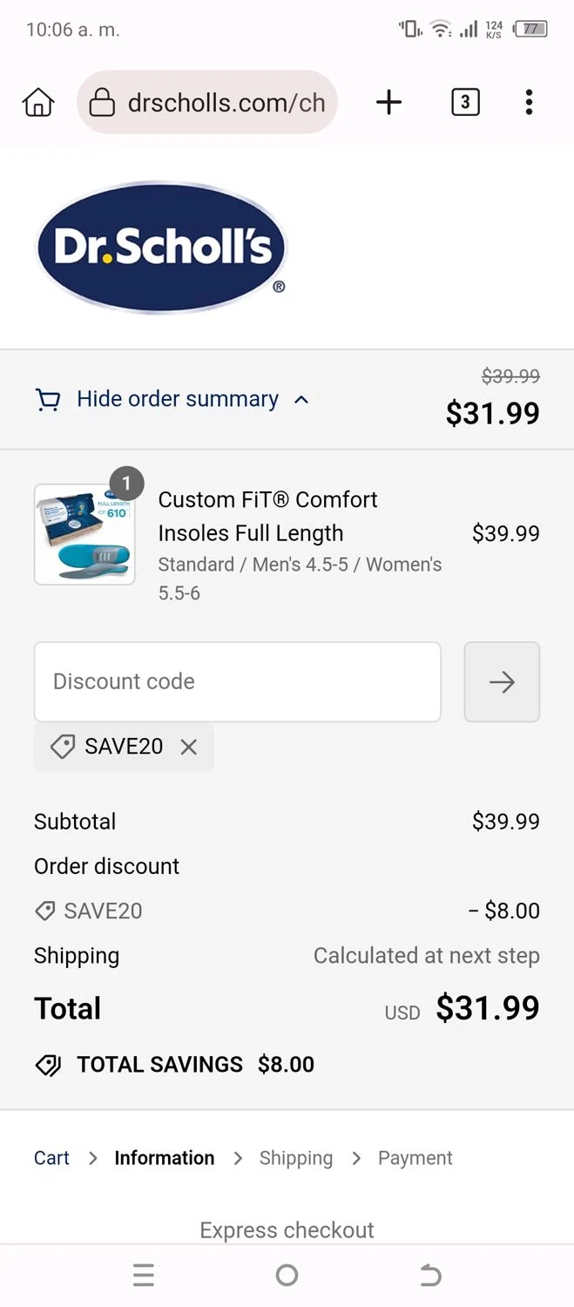The width and height of the screenshot is (574, 1307).
Task: Focus the Discount code input field
Action: tap(238, 682)
